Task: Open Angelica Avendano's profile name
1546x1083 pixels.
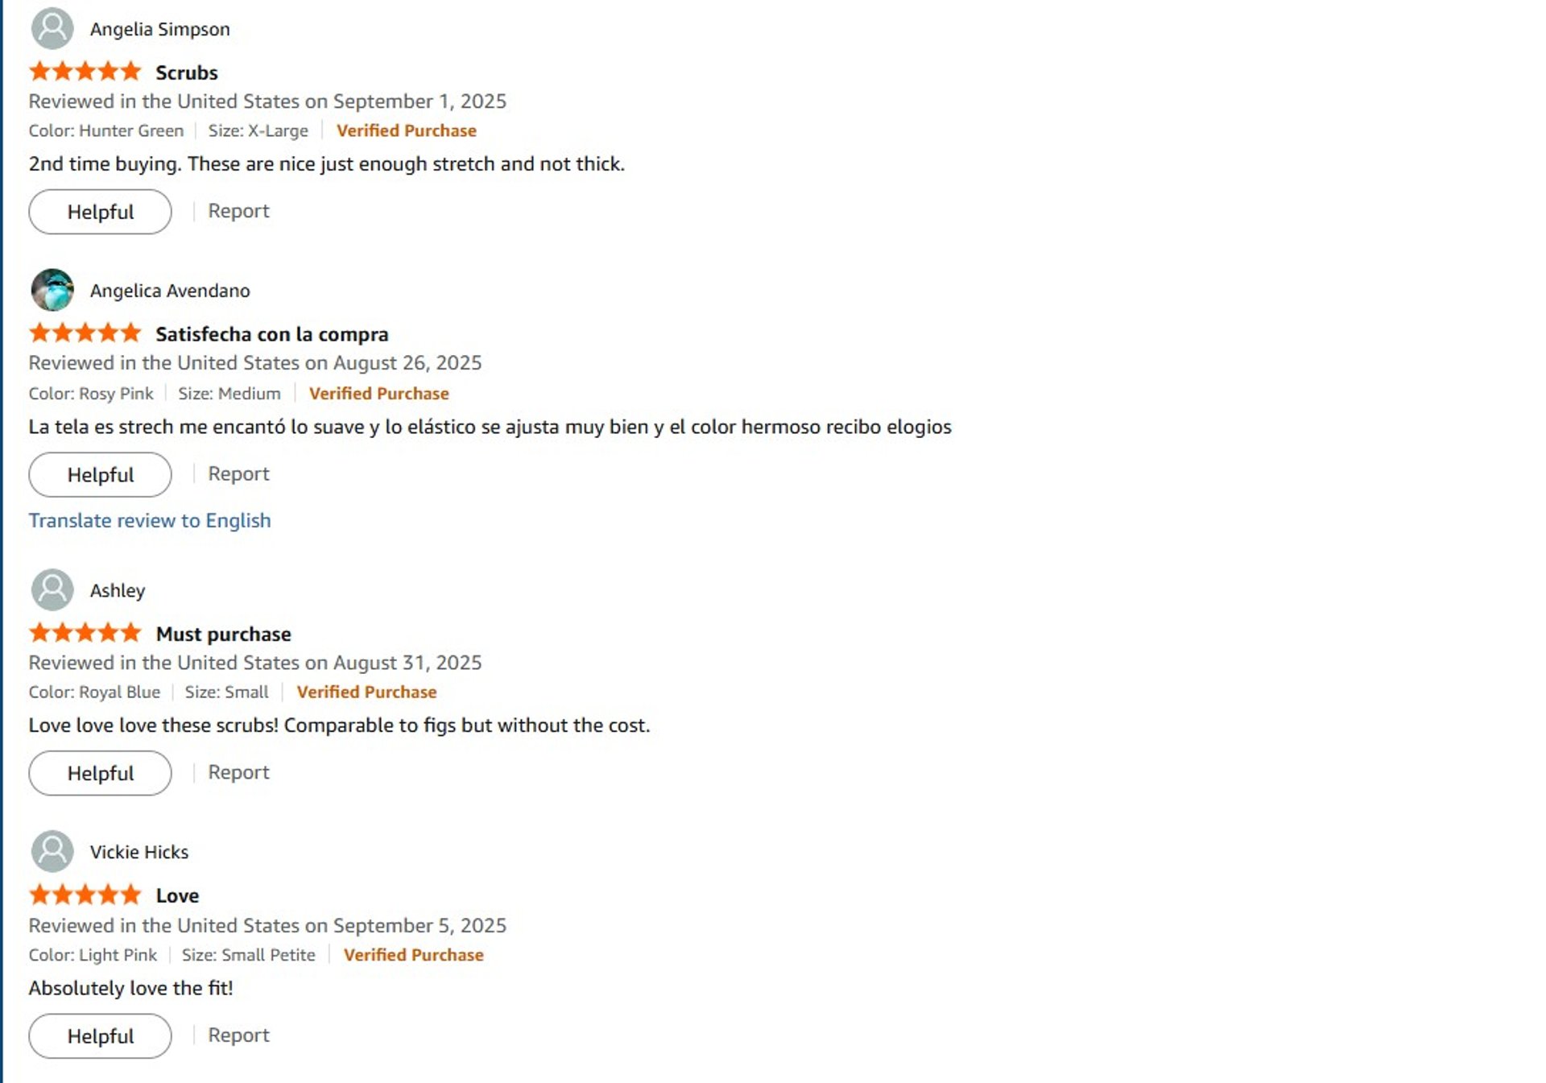Action: (x=170, y=291)
